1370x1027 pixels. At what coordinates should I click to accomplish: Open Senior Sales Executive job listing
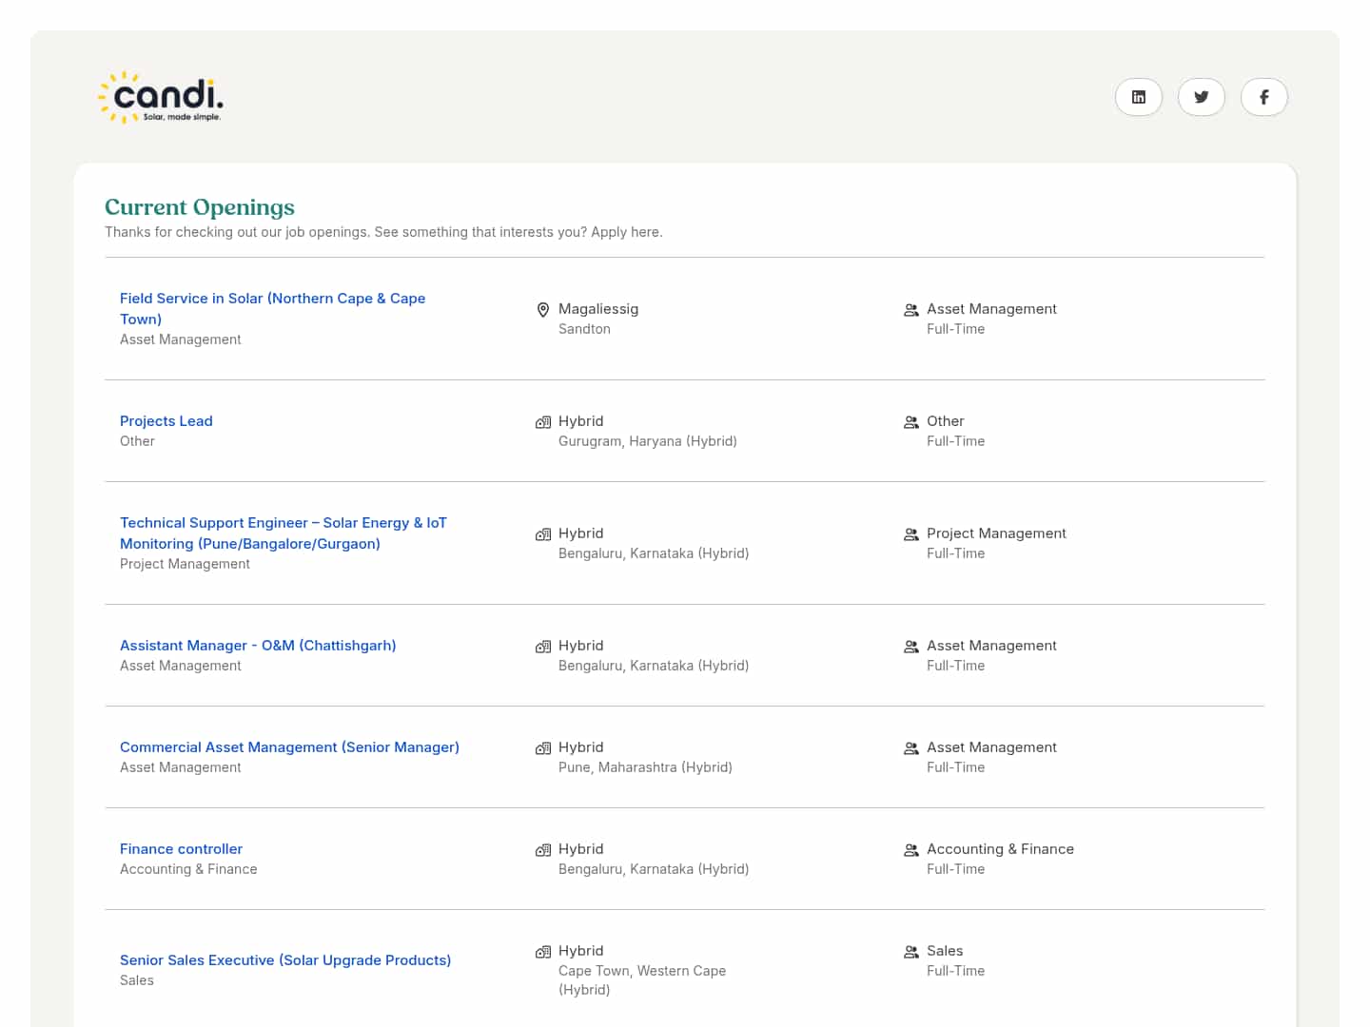[x=285, y=960]
